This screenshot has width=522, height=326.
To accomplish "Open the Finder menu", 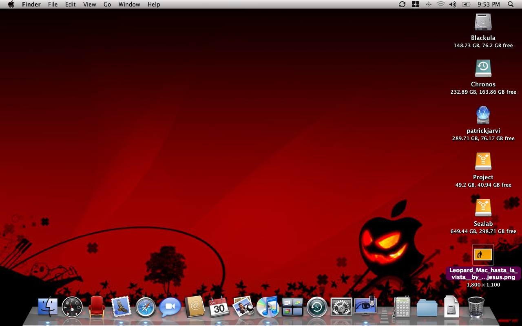I will click(x=31, y=4).
